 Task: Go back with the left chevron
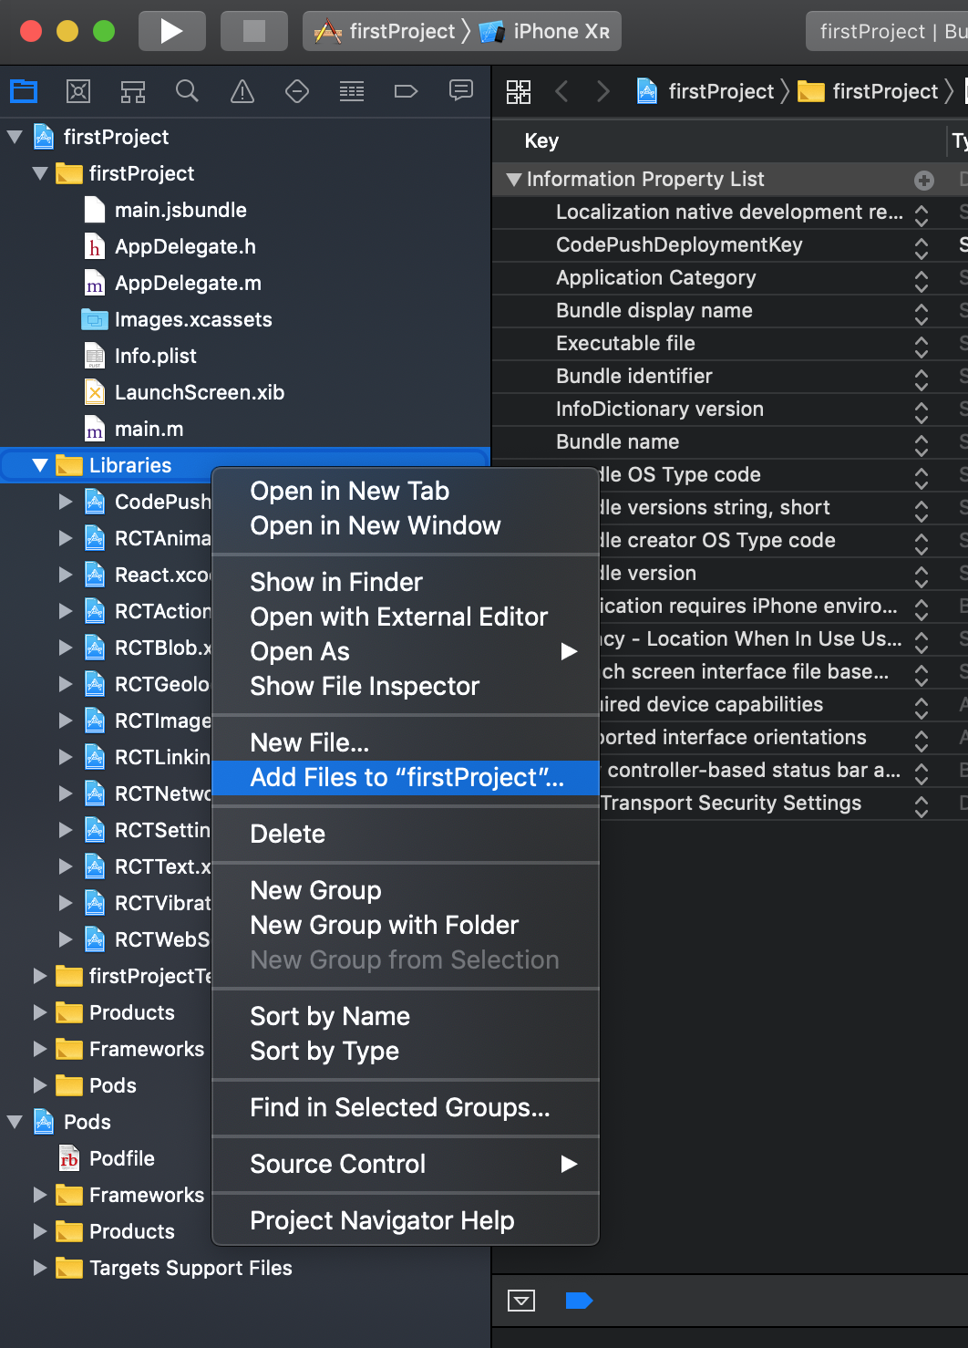coord(562,91)
